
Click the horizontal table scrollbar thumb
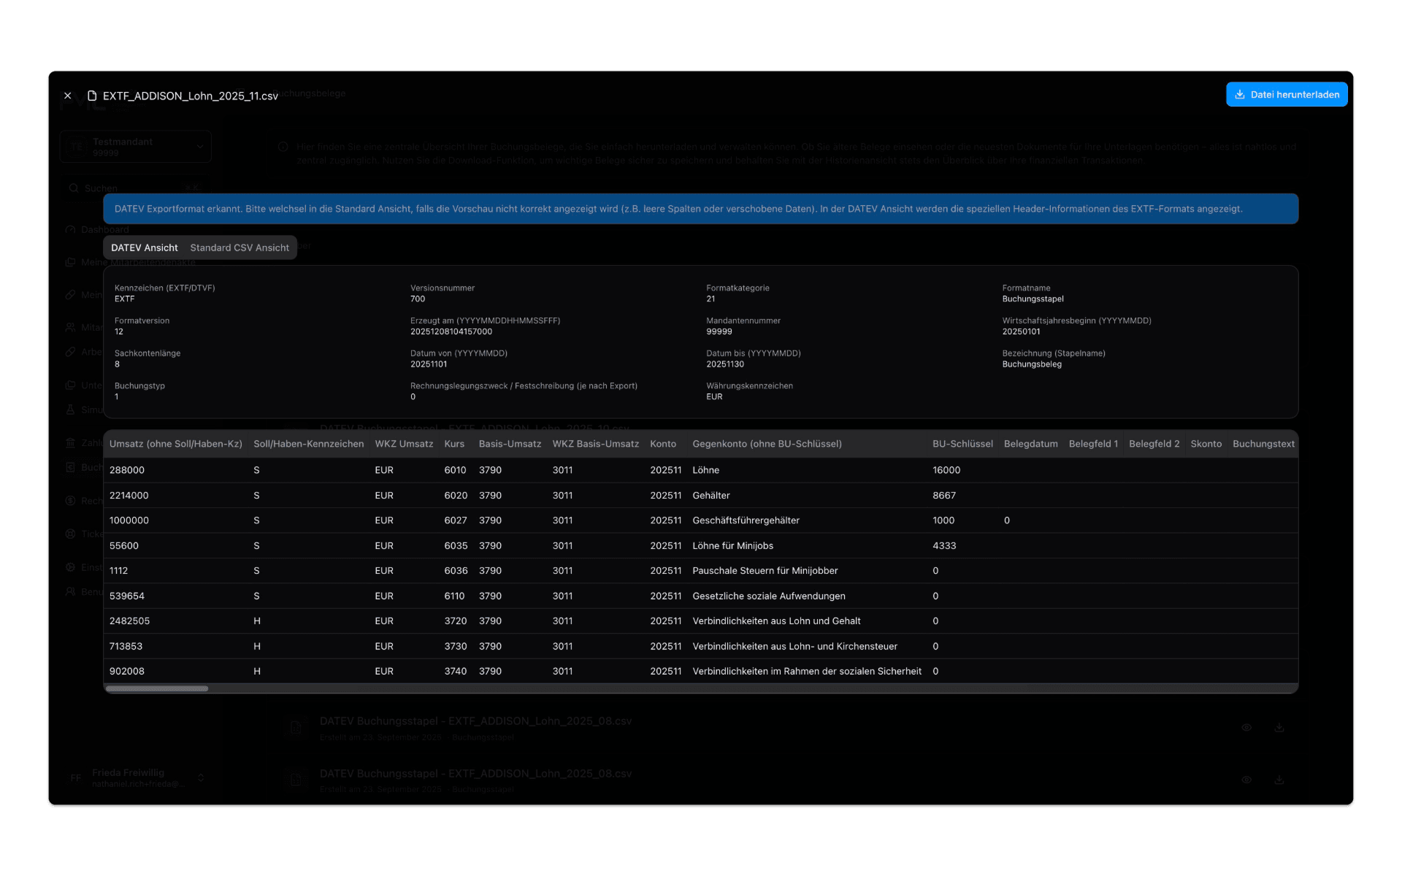coord(157,688)
